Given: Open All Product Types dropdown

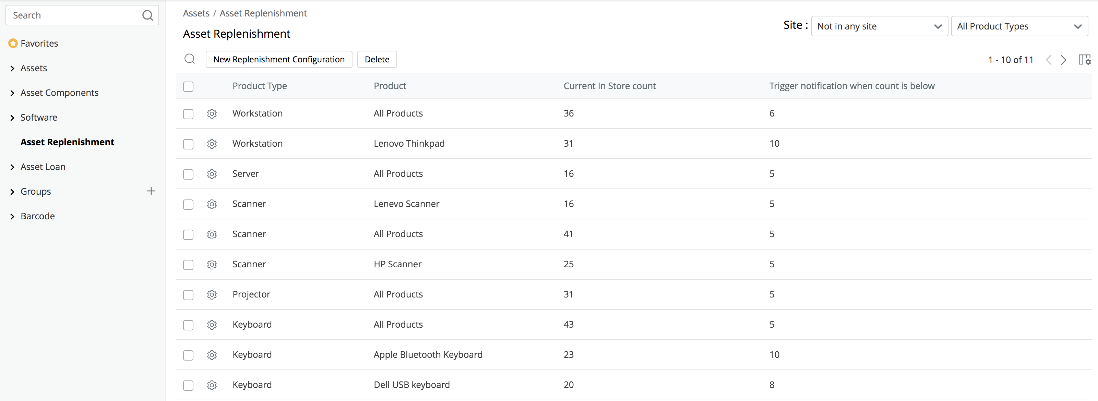Looking at the screenshot, I should (x=1019, y=26).
